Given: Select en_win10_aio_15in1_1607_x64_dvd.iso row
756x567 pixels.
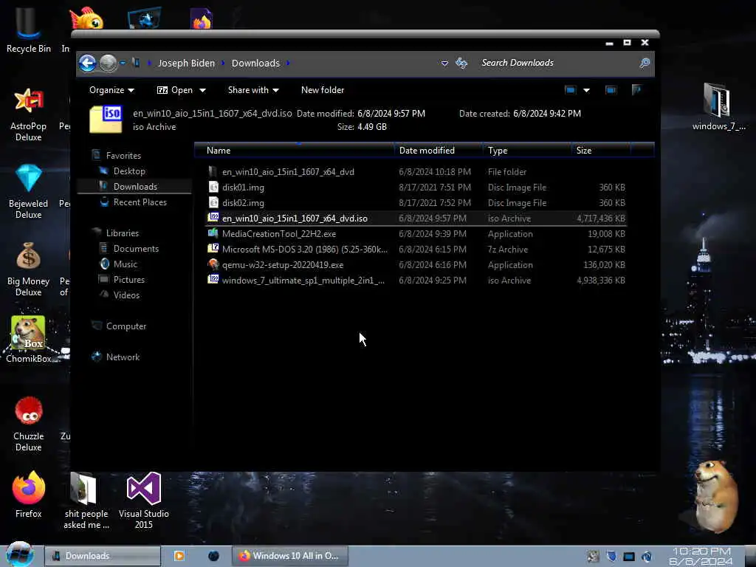Looking at the screenshot, I should point(416,219).
